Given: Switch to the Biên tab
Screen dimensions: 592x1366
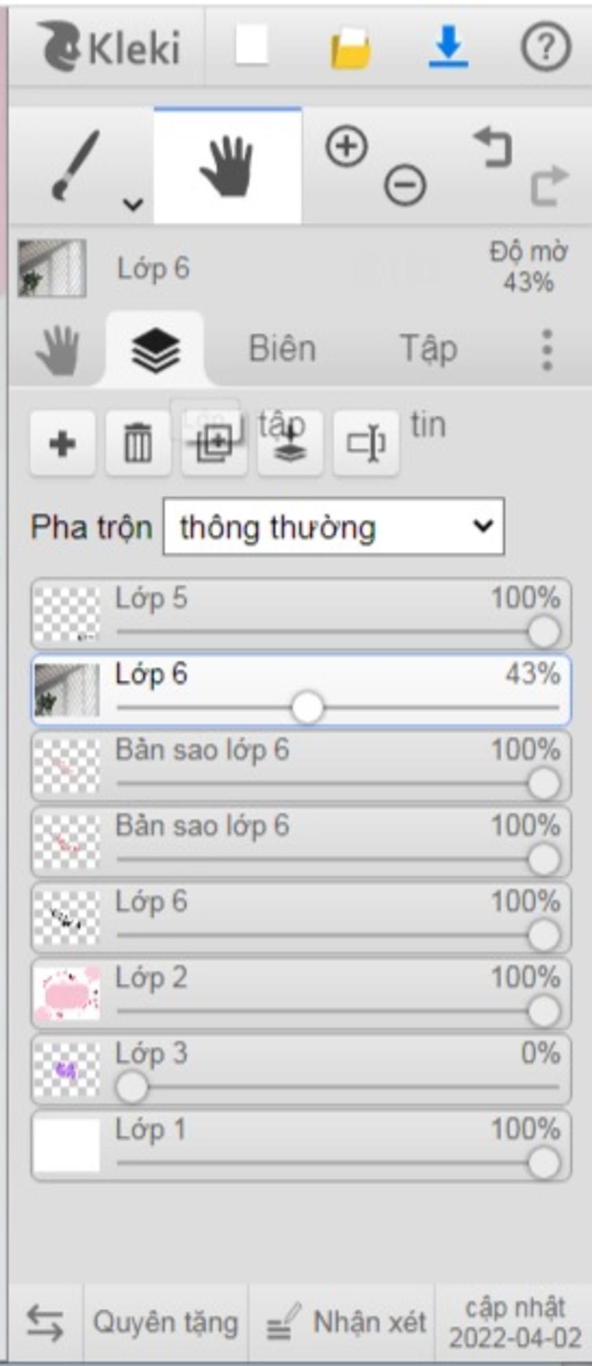Looking at the screenshot, I should click(x=282, y=349).
